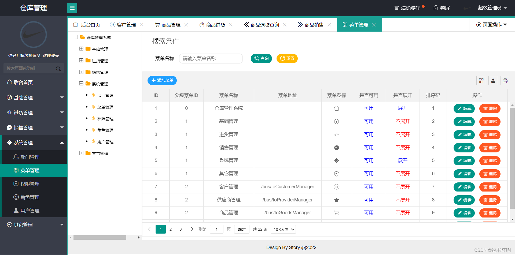
Task: Go to page 2 in pagination
Action: (x=171, y=229)
